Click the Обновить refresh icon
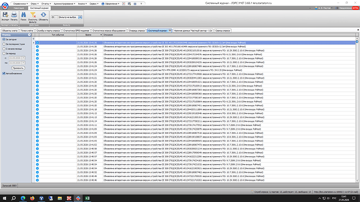 click(43, 15)
